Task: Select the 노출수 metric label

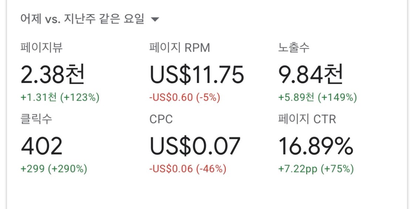Action: pyautogui.click(x=293, y=48)
